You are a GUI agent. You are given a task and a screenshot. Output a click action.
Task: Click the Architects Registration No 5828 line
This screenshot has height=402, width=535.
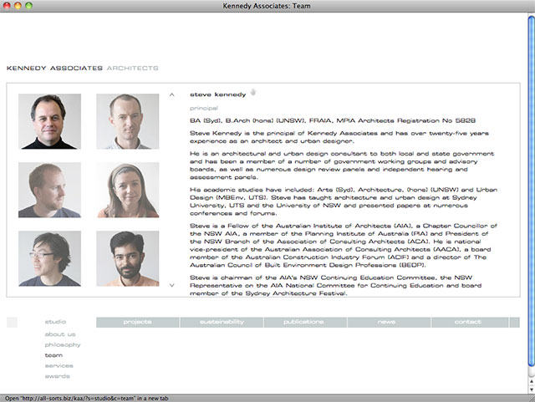tap(333, 120)
